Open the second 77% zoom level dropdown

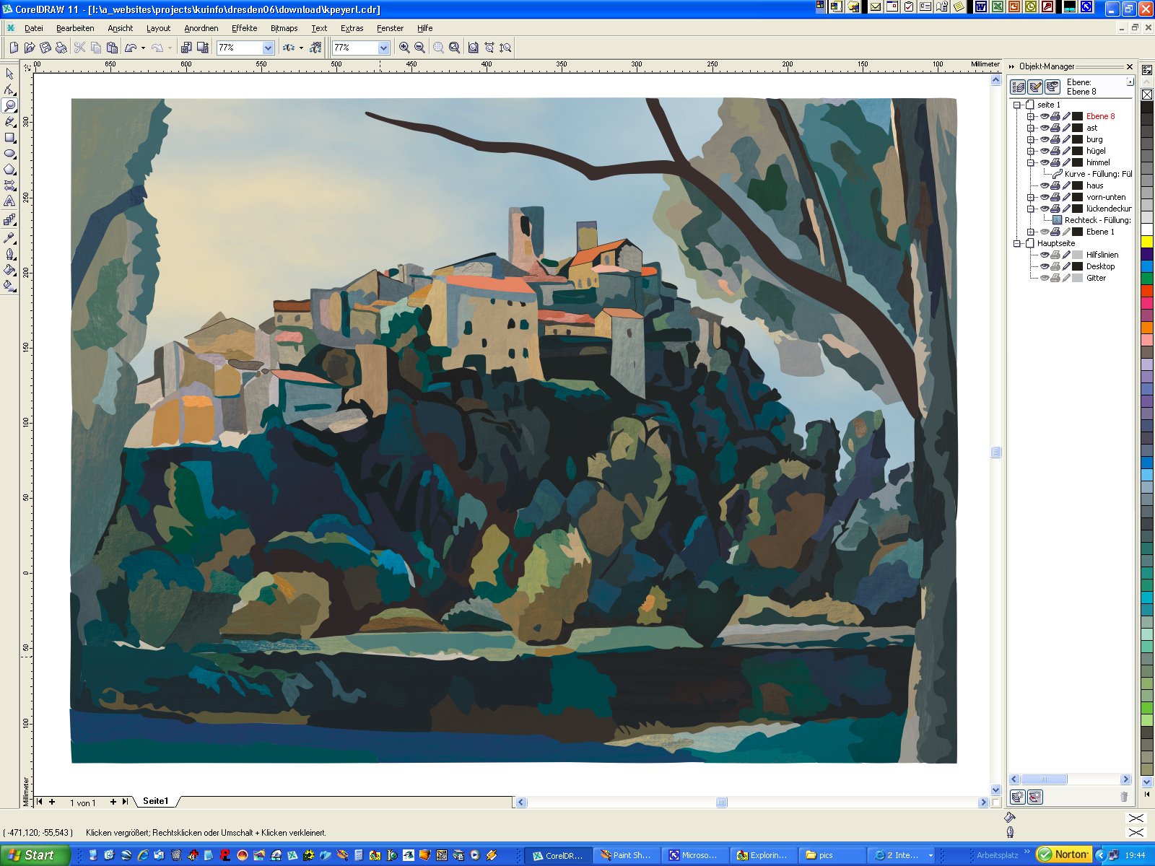pyautogui.click(x=384, y=48)
